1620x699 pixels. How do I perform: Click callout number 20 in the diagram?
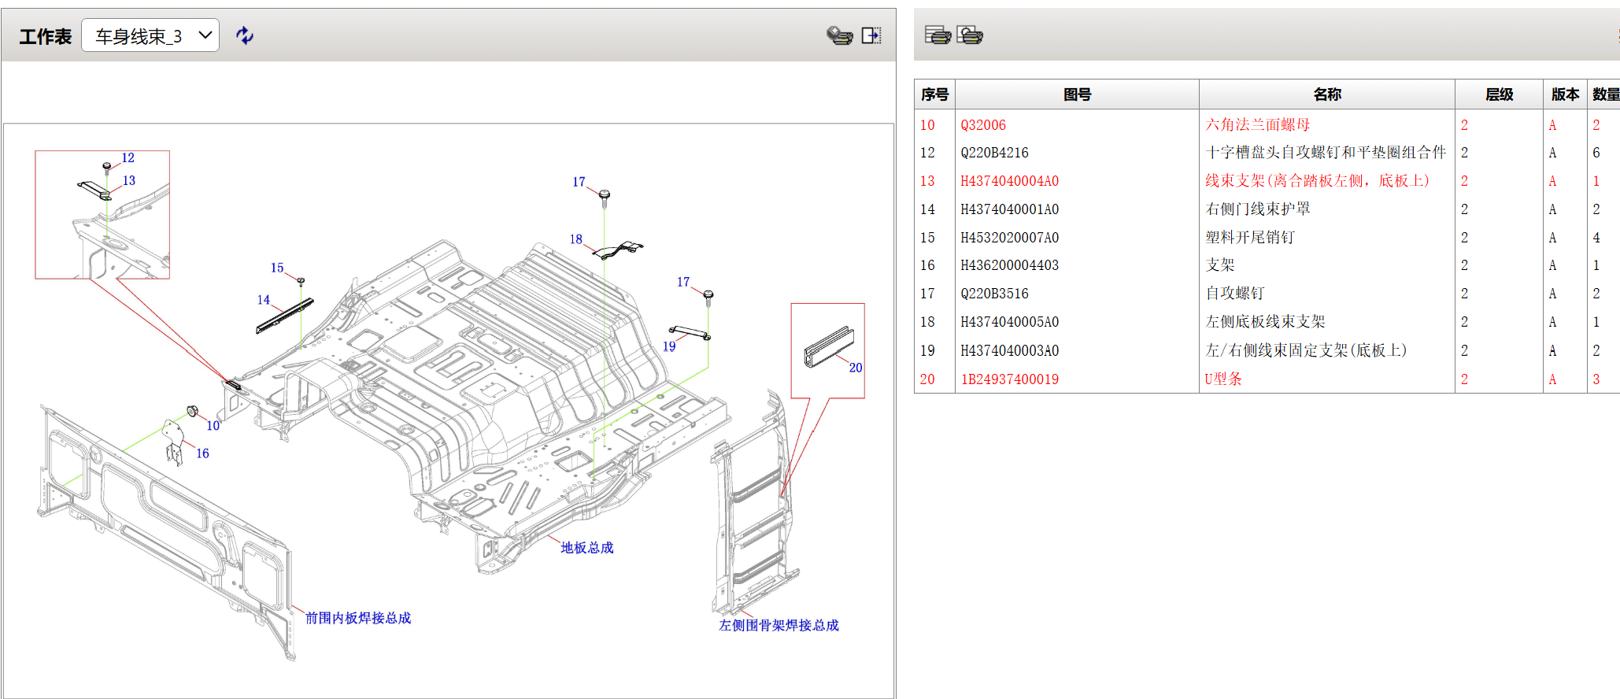click(x=855, y=368)
